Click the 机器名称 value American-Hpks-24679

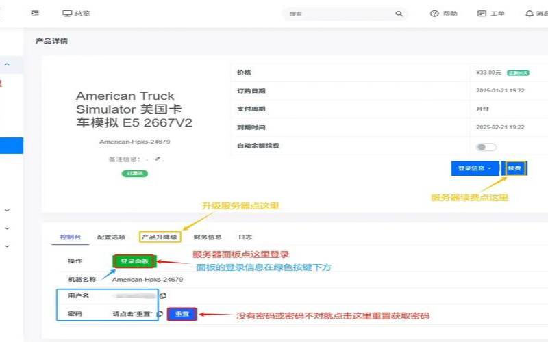(x=147, y=280)
